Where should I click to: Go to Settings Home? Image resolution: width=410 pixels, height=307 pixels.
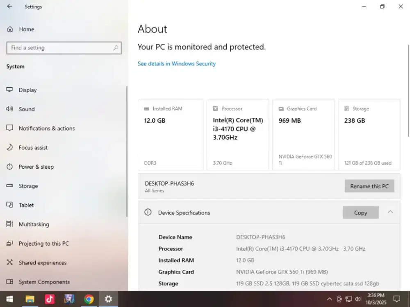(x=26, y=29)
